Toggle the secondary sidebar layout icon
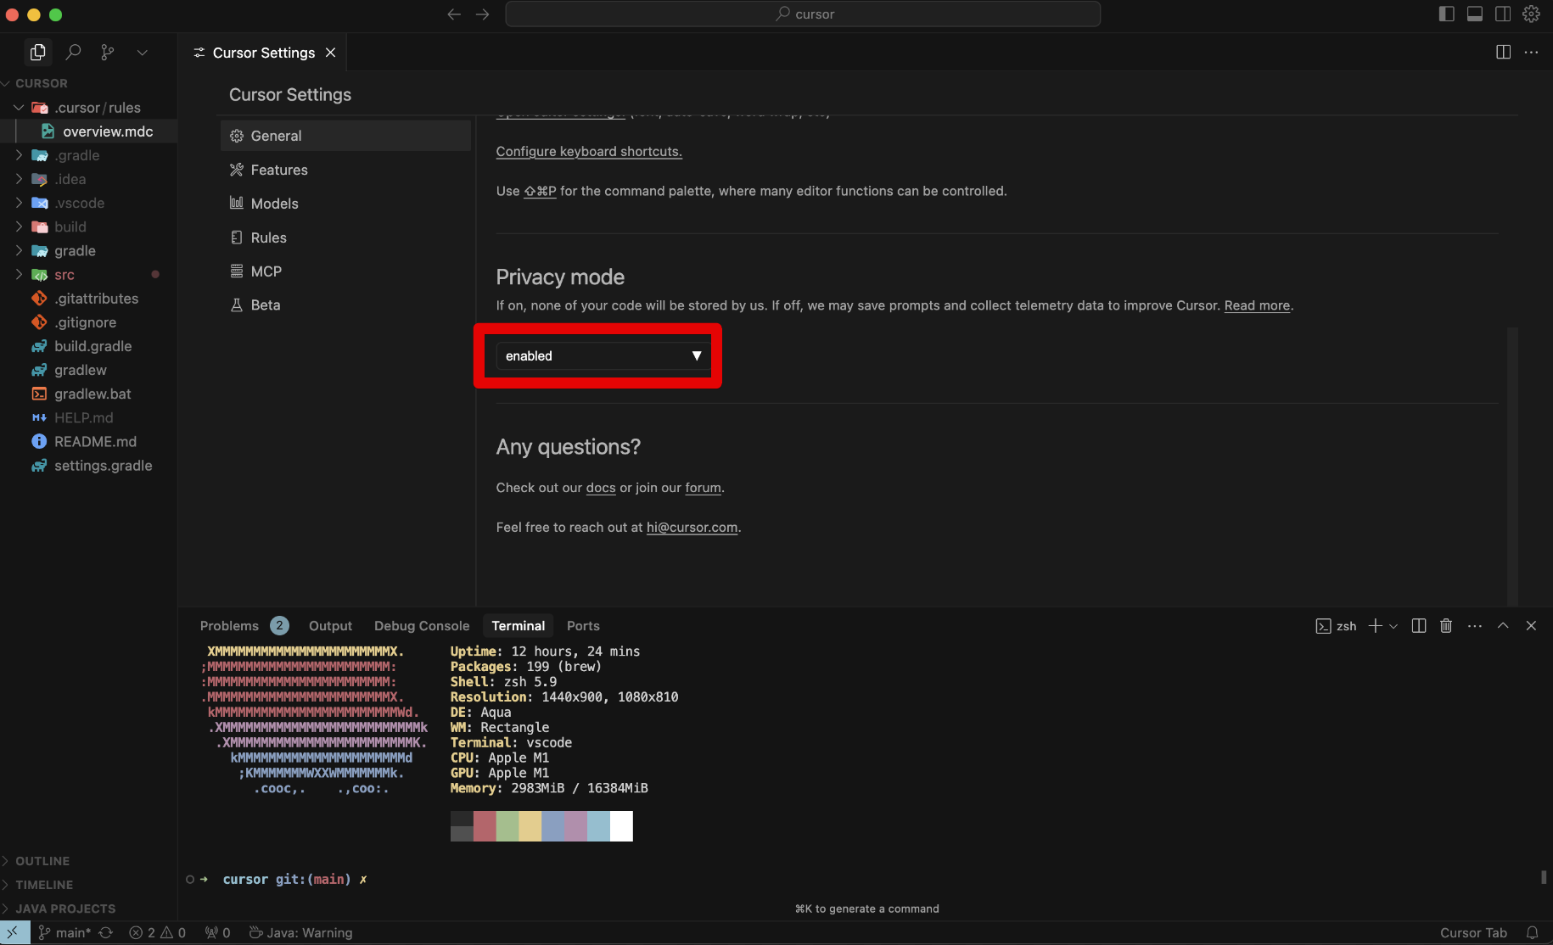Viewport: 1553px width, 945px height. [x=1503, y=14]
